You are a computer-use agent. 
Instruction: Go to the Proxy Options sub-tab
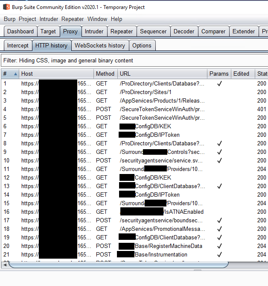(x=142, y=46)
